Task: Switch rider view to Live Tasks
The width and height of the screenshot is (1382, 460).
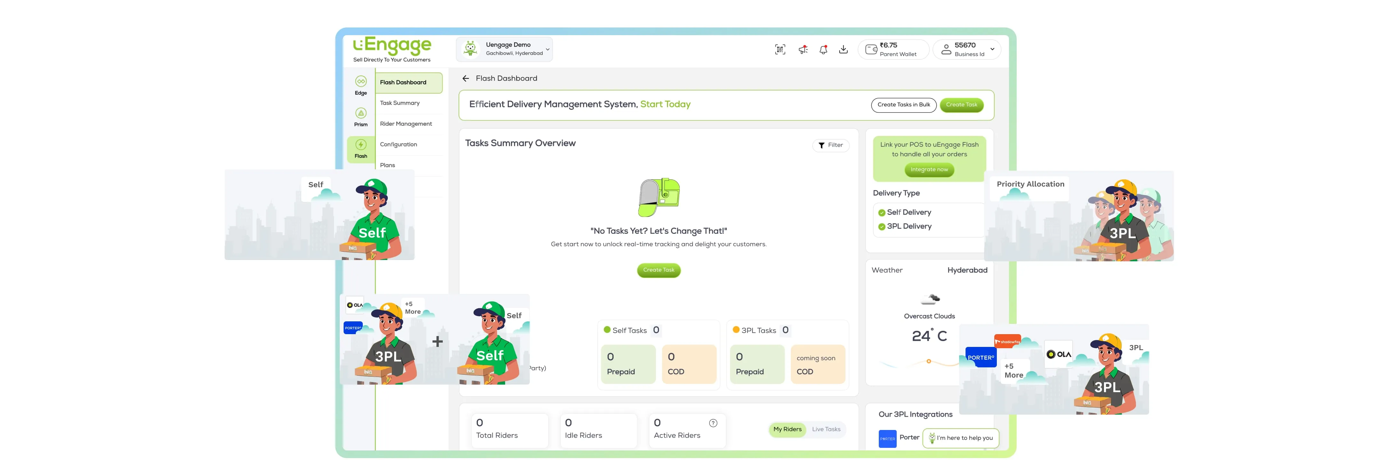Action: (x=826, y=429)
